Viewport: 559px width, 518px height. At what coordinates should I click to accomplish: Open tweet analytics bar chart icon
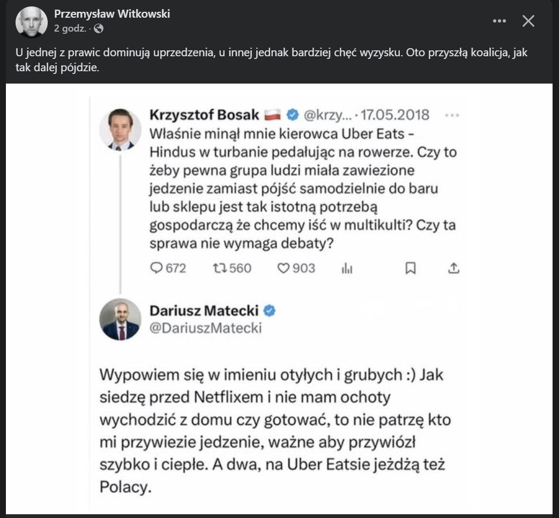346,268
